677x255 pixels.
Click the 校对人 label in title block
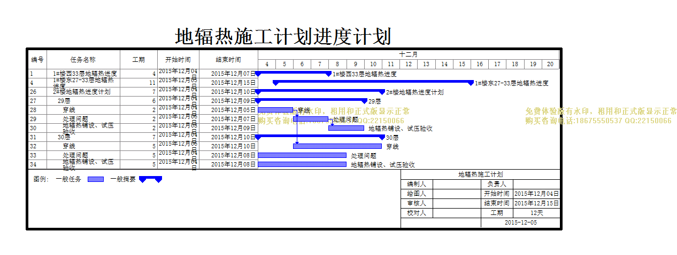(417, 213)
